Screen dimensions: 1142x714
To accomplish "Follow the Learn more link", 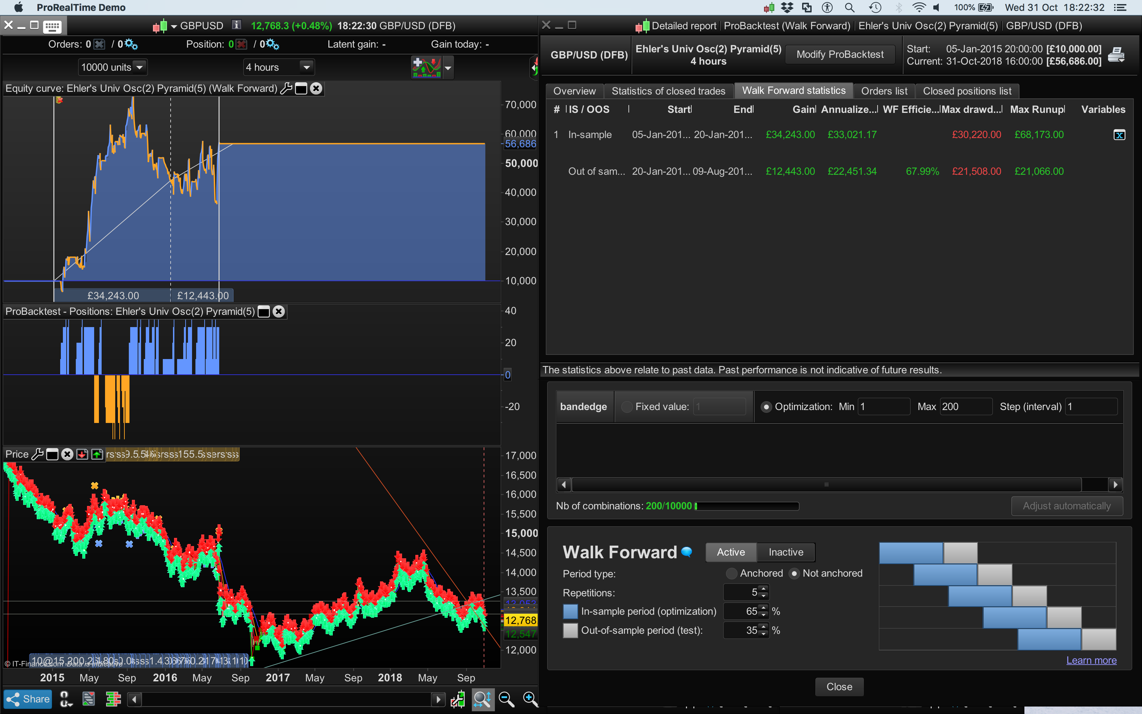I will (1091, 660).
